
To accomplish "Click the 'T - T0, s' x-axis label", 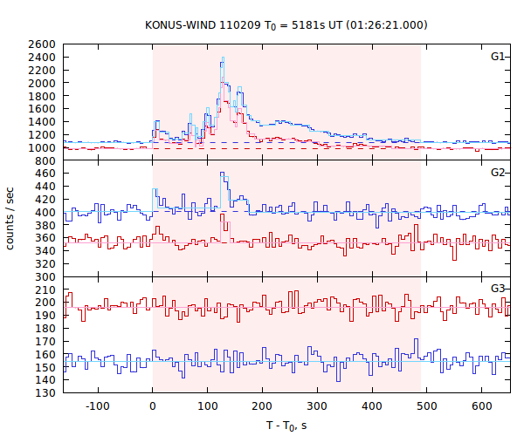I will [x=286, y=426].
